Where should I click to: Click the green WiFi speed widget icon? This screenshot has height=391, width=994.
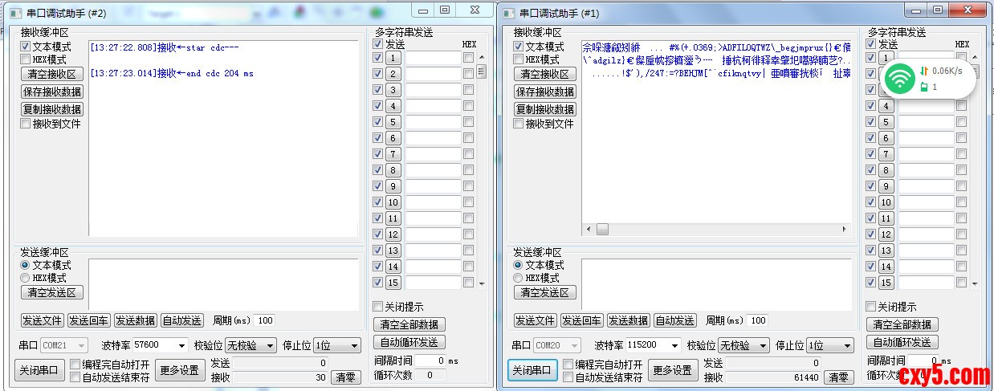pyautogui.click(x=902, y=79)
